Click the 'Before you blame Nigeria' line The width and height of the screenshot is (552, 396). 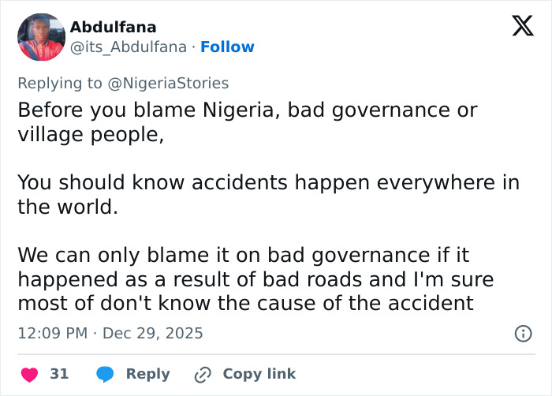[248, 110]
